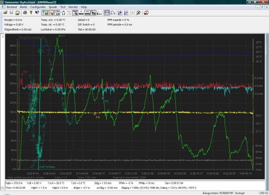Click the Stijgsnelheid readout
The image size is (269, 195).
tap(18, 29)
